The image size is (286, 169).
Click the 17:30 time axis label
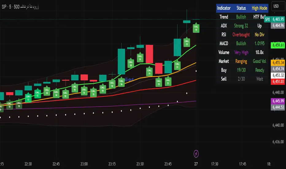(x=215, y=164)
